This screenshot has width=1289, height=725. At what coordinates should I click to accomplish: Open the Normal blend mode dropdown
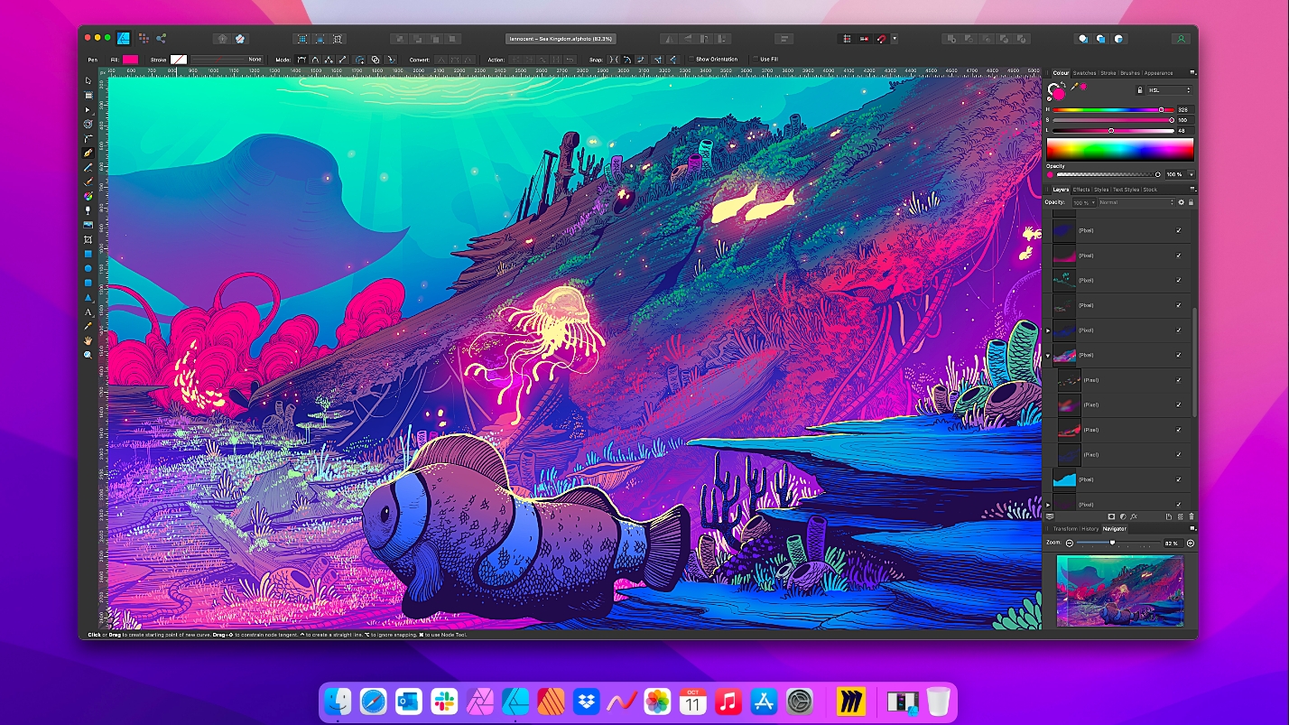click(1135, 202)
